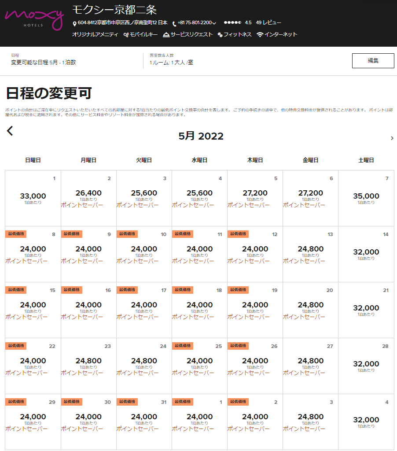The height and width of the screenshot is (451, 397).
Task: Click the mobile key icon
Action: (x=126, y=35)
